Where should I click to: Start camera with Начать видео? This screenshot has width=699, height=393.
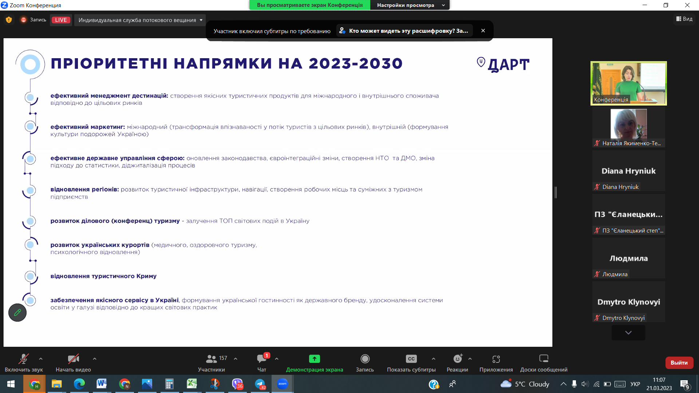tap(73, 359)
